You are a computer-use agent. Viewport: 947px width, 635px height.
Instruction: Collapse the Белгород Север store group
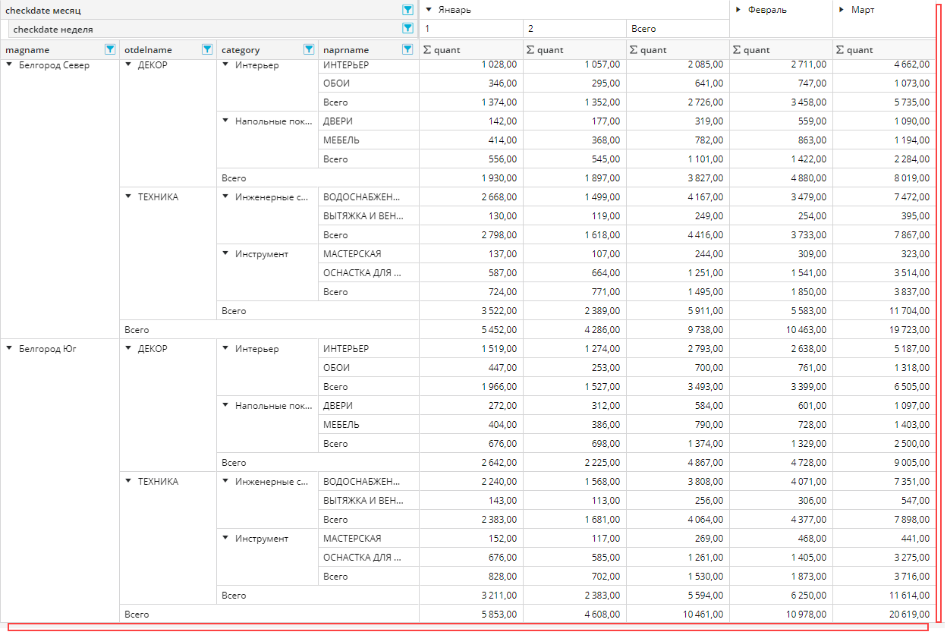click(9, 64)
